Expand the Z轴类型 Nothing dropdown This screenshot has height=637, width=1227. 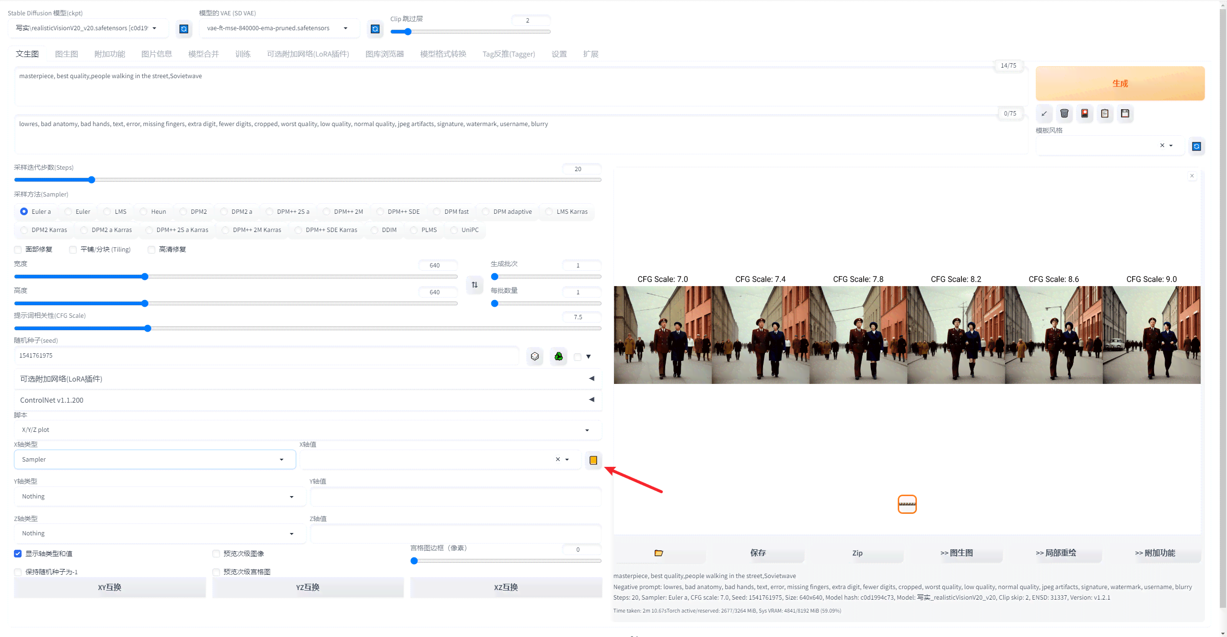click(x=155, y=533)
